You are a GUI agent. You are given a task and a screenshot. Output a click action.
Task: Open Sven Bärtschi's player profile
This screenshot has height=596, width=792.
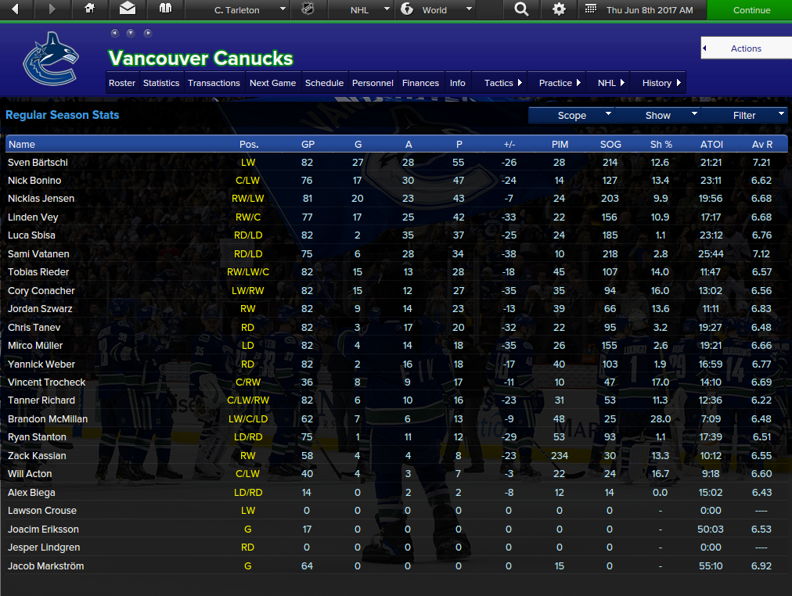click(x=38, y=163)
